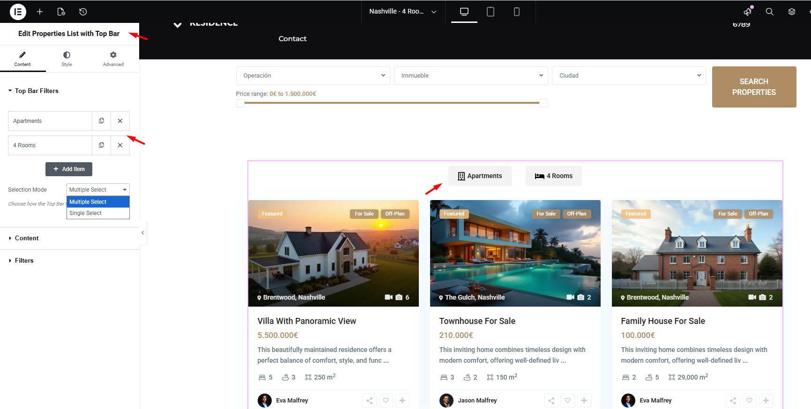
Task: Click the Search Properties button
Action: pos(754,87)
